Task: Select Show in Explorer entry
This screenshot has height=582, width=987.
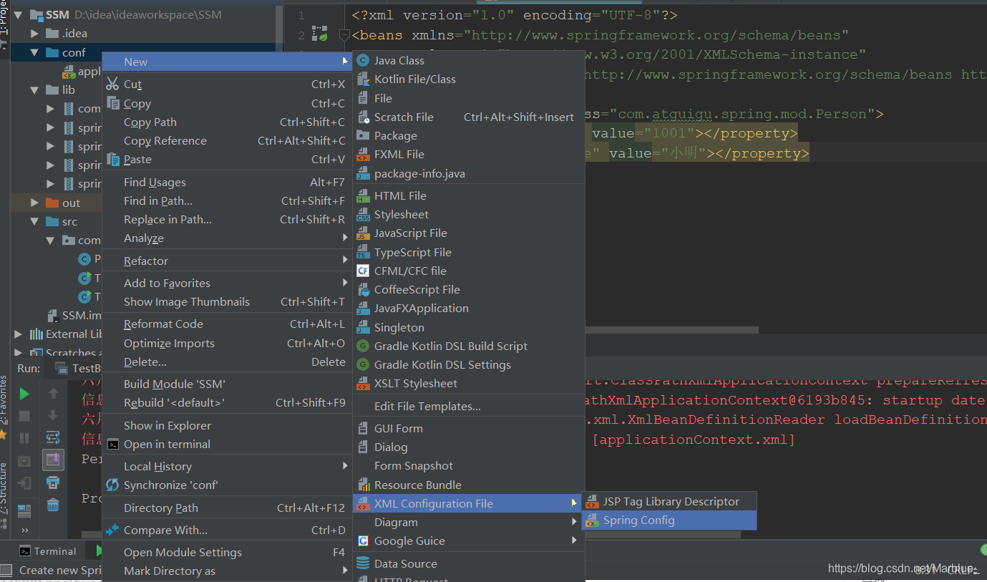Action: pyautogui.click(x=228, y=425)
